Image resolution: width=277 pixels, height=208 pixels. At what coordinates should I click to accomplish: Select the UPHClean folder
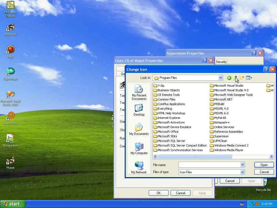(x=219, y=141)
